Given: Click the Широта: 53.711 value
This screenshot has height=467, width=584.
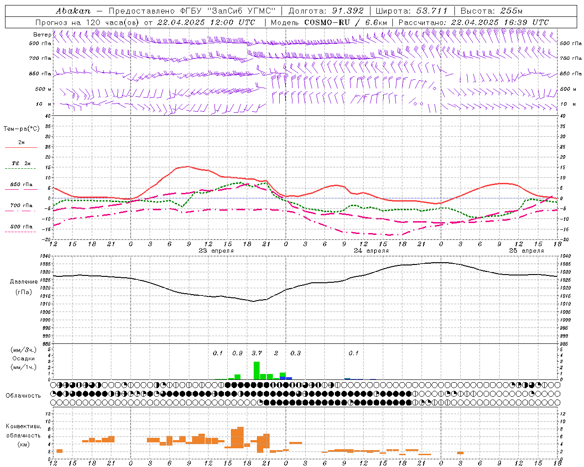Looking at the screenshot, I should coord(412,11).
